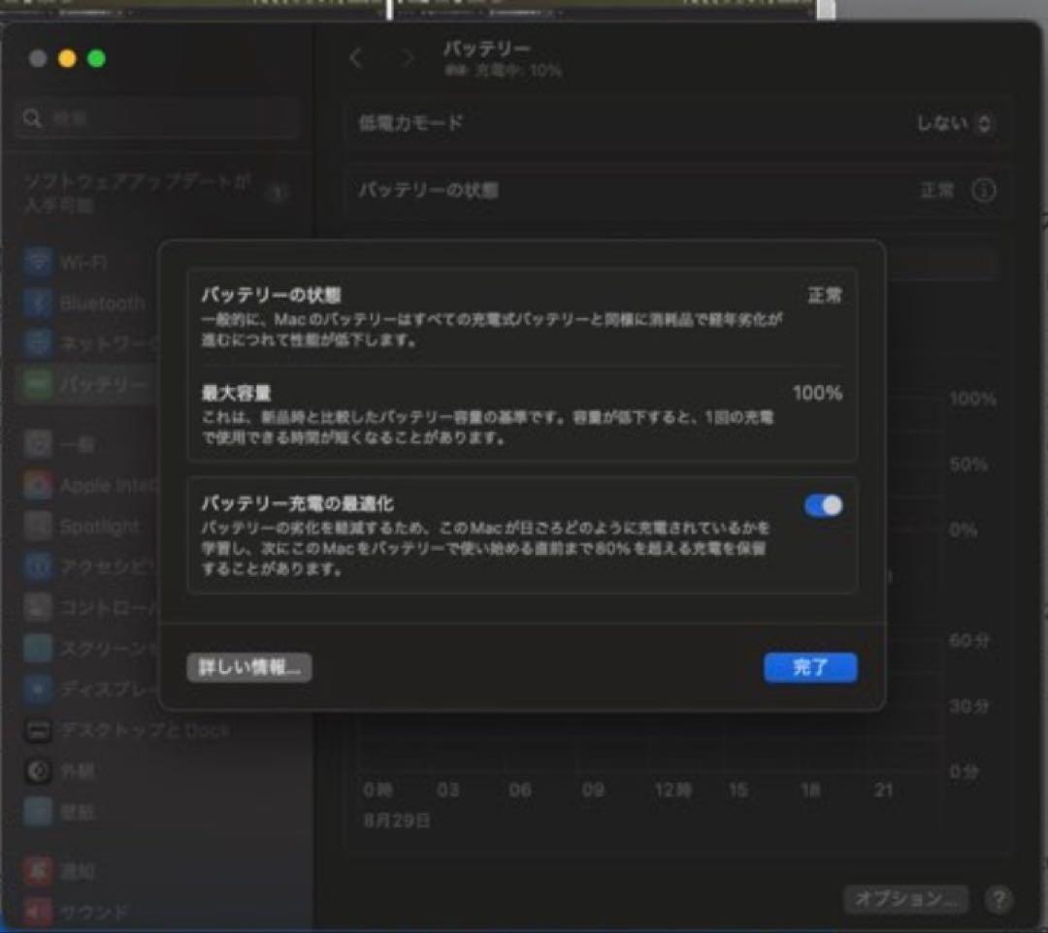
Task: Click the 完了 button to dismiss dialog
Action: coord(810,667)
